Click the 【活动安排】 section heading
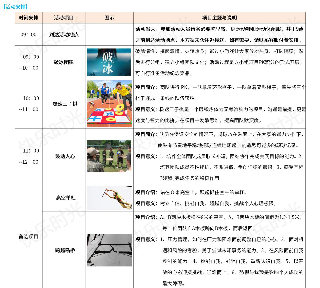Screen dimensions: 320x288 point(15,7)
